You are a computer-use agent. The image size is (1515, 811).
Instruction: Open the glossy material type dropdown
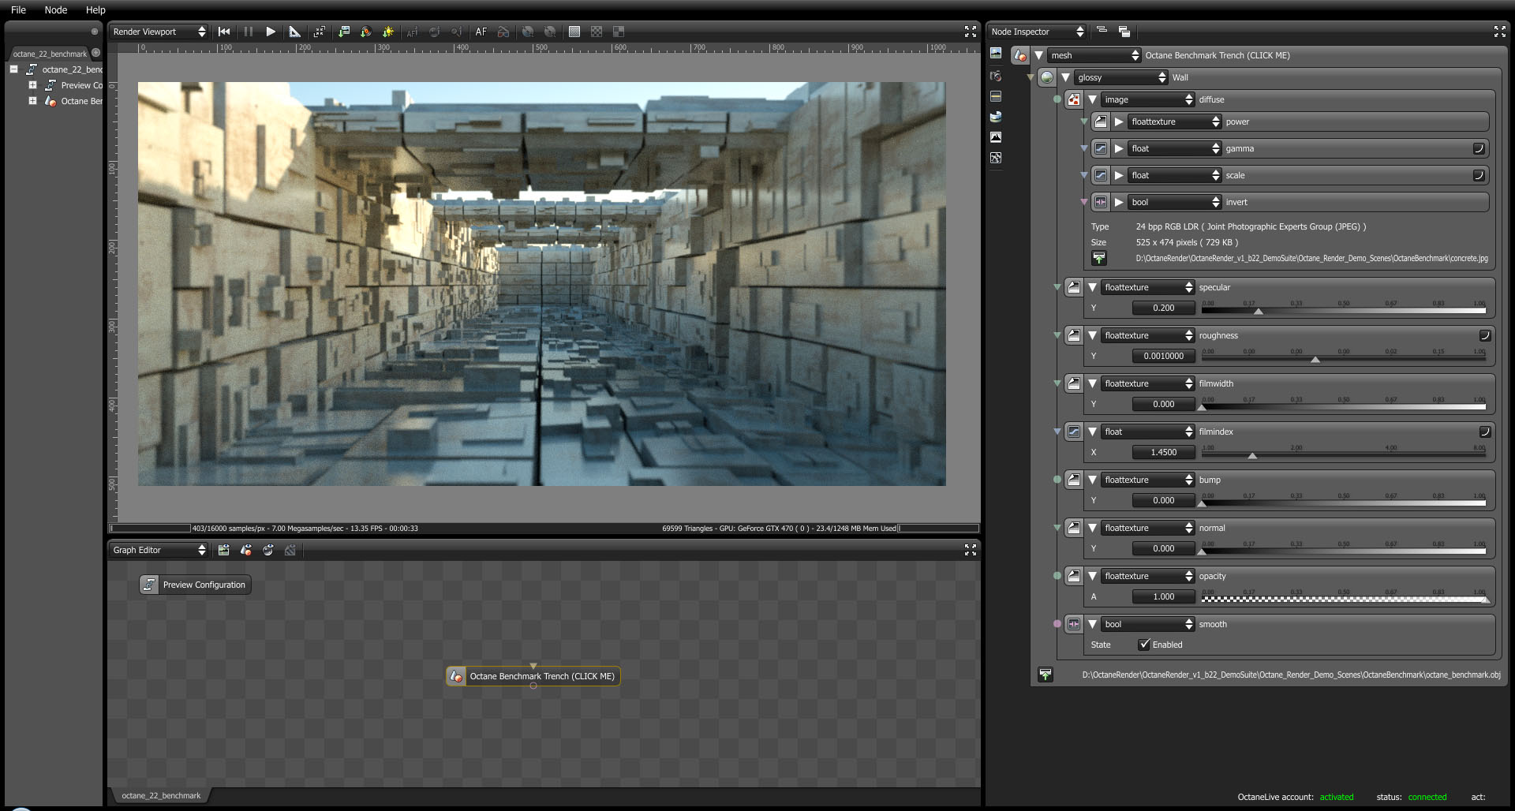click(1121, 77)
